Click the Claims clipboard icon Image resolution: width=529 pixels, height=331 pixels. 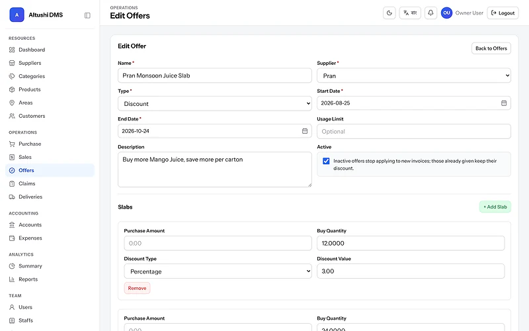coord(12,183)
